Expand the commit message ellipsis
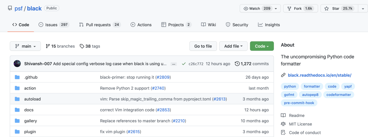 tap(174, 64)
